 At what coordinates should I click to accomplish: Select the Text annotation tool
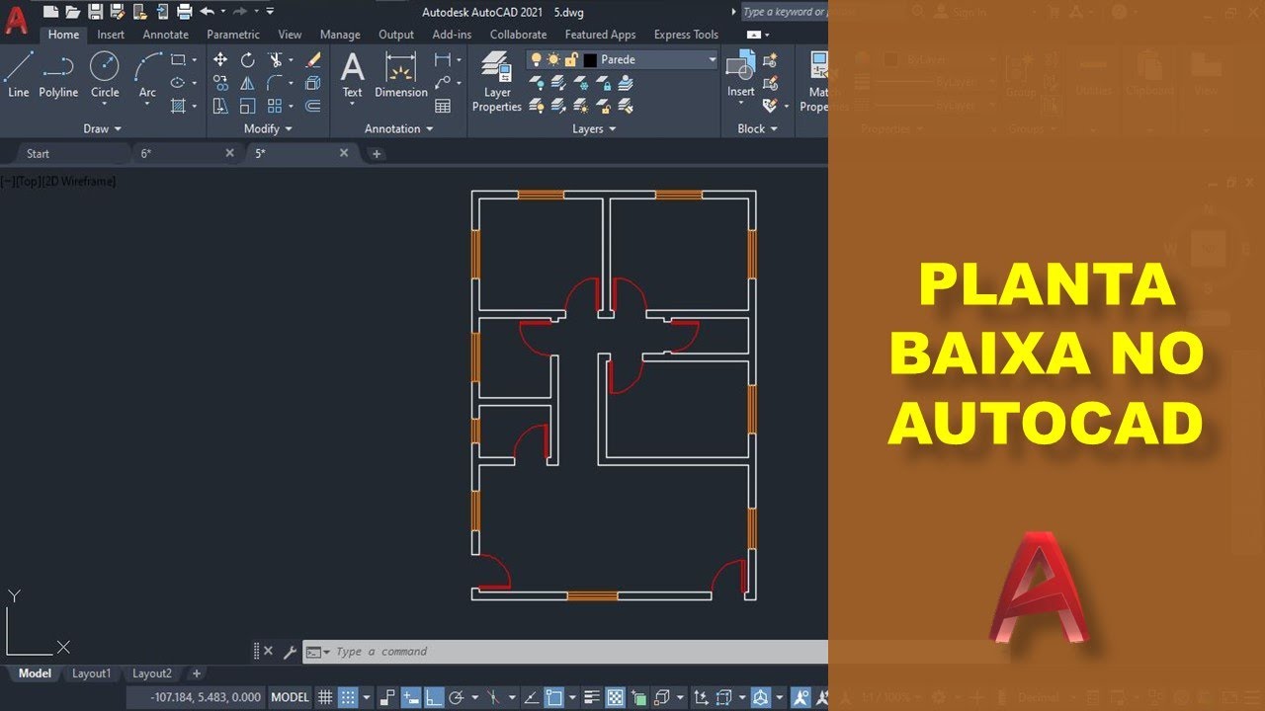pos(352,75)
